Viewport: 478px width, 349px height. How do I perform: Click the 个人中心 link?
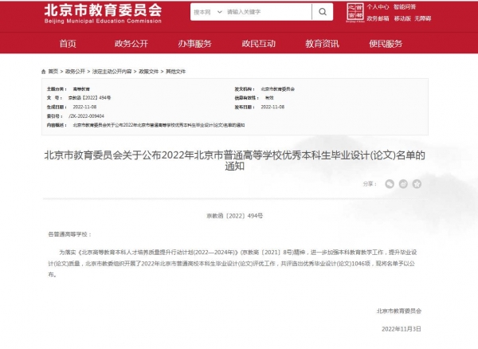coord(377,6)
